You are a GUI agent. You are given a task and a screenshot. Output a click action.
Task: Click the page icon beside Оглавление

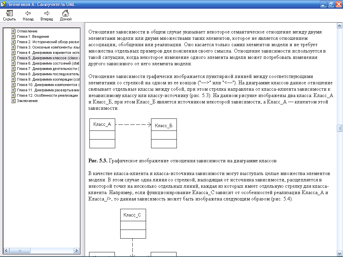point(13,31)
